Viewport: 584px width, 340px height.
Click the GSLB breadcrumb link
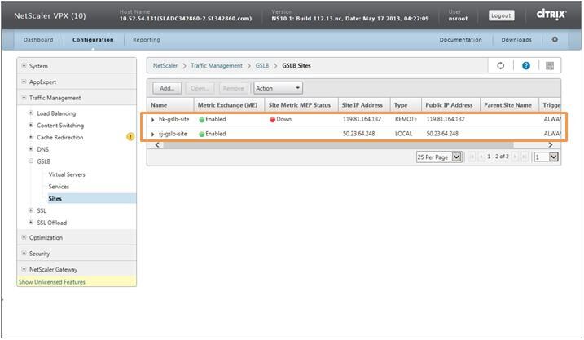(x=262, y=65)
